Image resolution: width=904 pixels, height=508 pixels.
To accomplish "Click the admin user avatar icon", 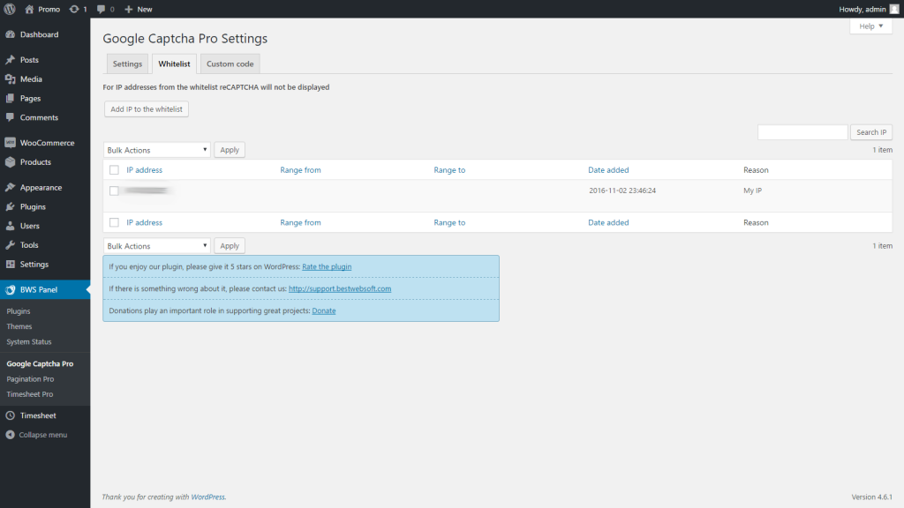I will coord(894,9).
